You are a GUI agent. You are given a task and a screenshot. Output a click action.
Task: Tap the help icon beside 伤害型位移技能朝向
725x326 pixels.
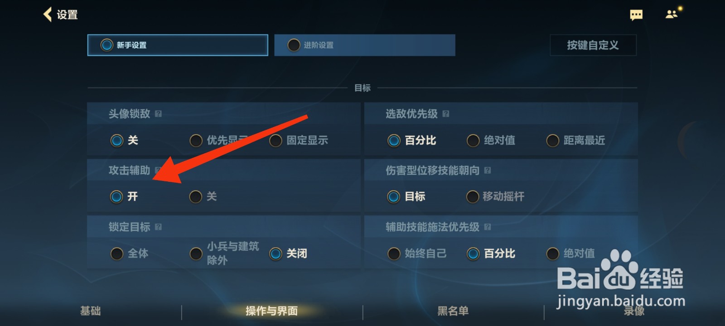[x=488, y=170]
